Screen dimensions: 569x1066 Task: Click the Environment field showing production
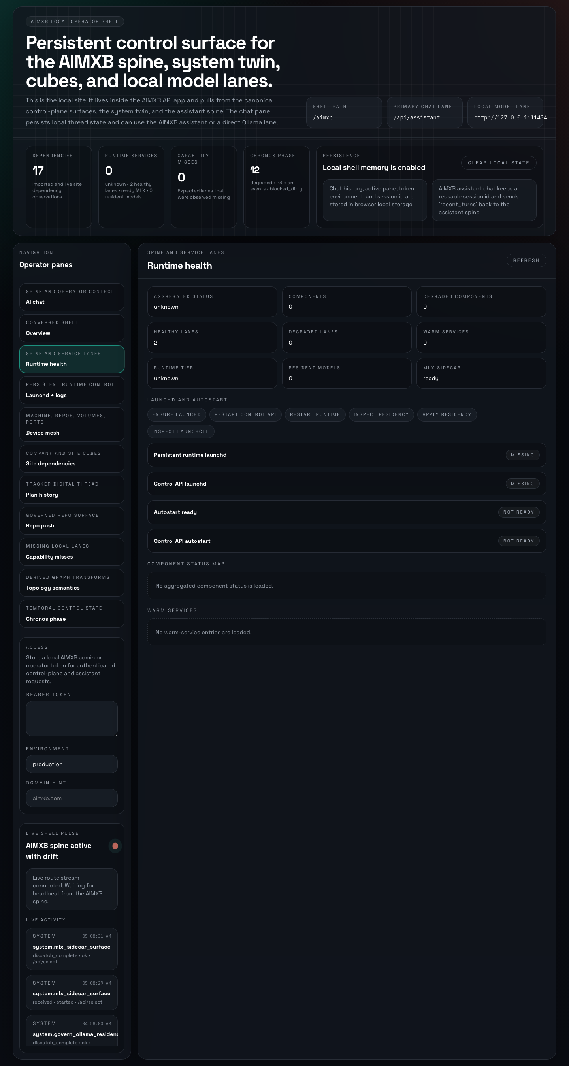click(72, 764)
